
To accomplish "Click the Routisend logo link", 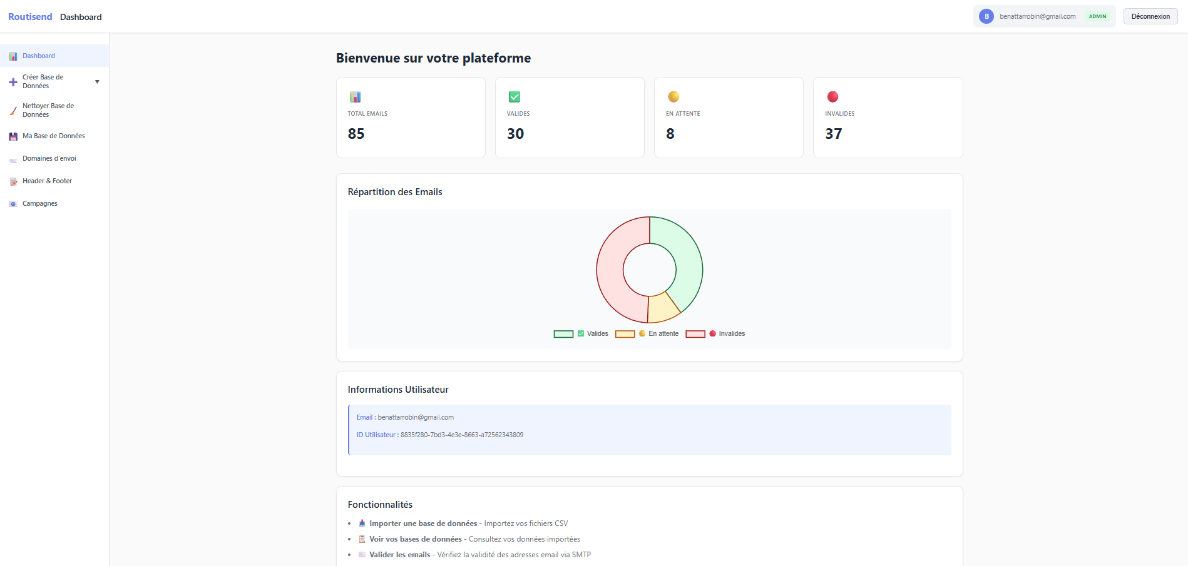I will pos(29,16).
